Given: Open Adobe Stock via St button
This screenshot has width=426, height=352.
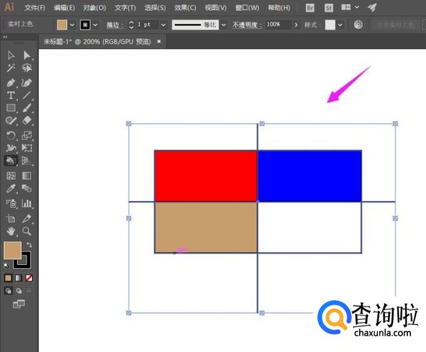Looking at the screenshot, I should click(329, 7).
